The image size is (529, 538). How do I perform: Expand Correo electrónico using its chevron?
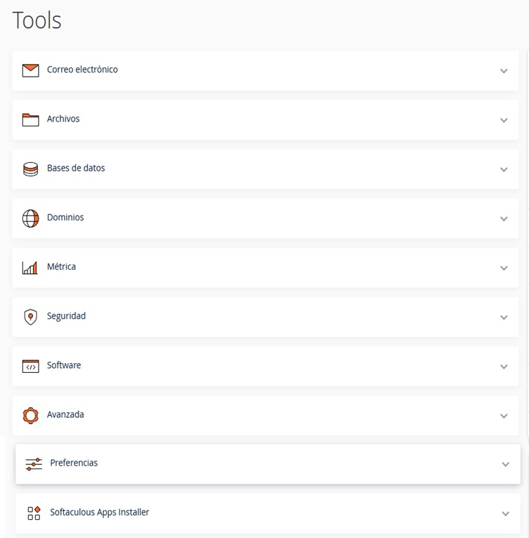[x=504, y=71]
